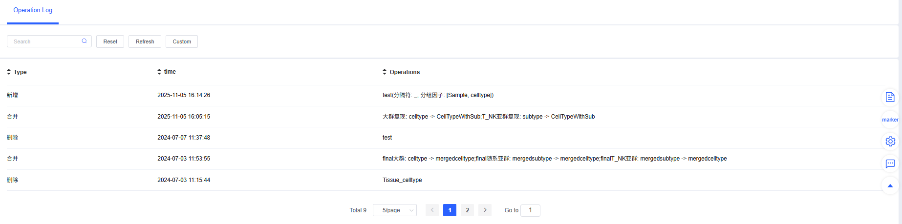Select page 1 in pagination
902x224 pixels.
pyautogui.click(x=450, y=210)
